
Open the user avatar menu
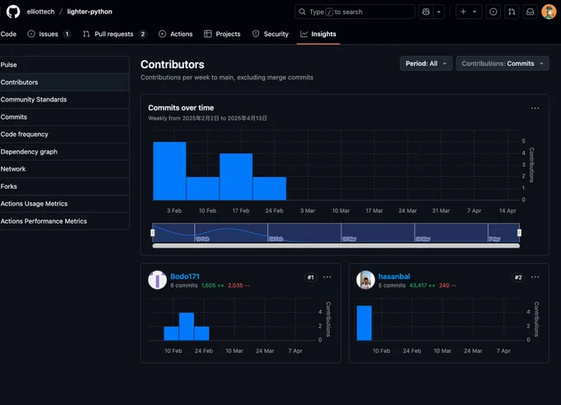(549, 12)
